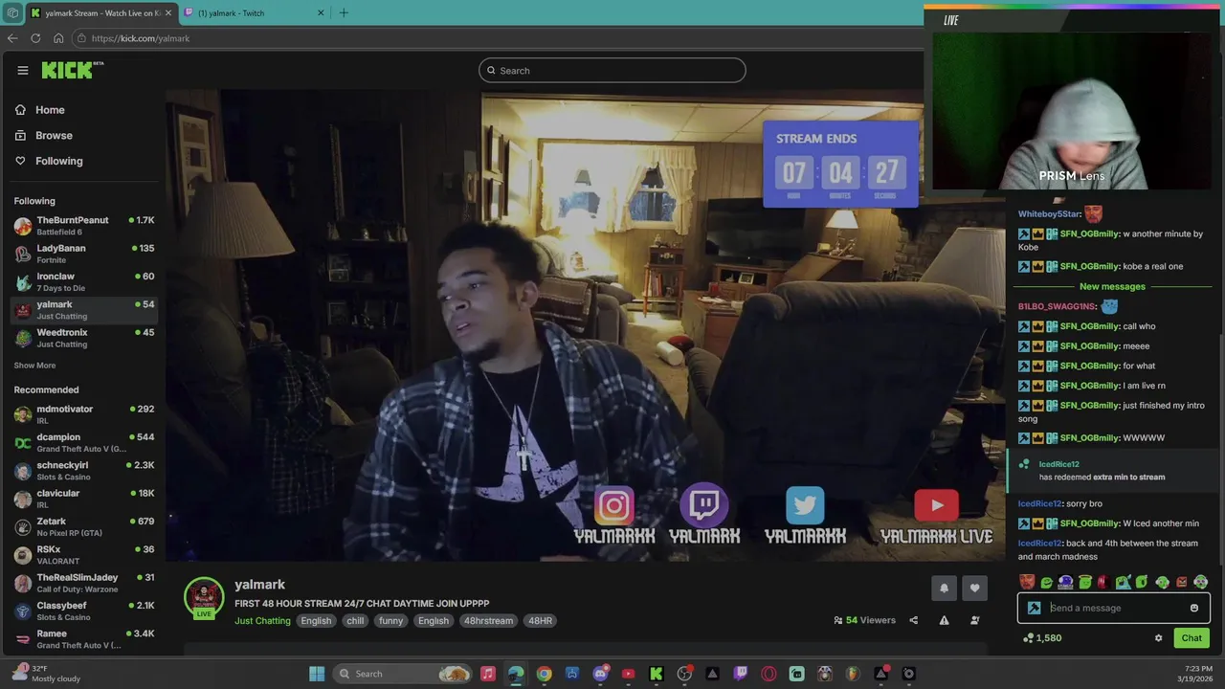
Task: Open Ramee recommended channel
Action: click(x=84, y=638)
